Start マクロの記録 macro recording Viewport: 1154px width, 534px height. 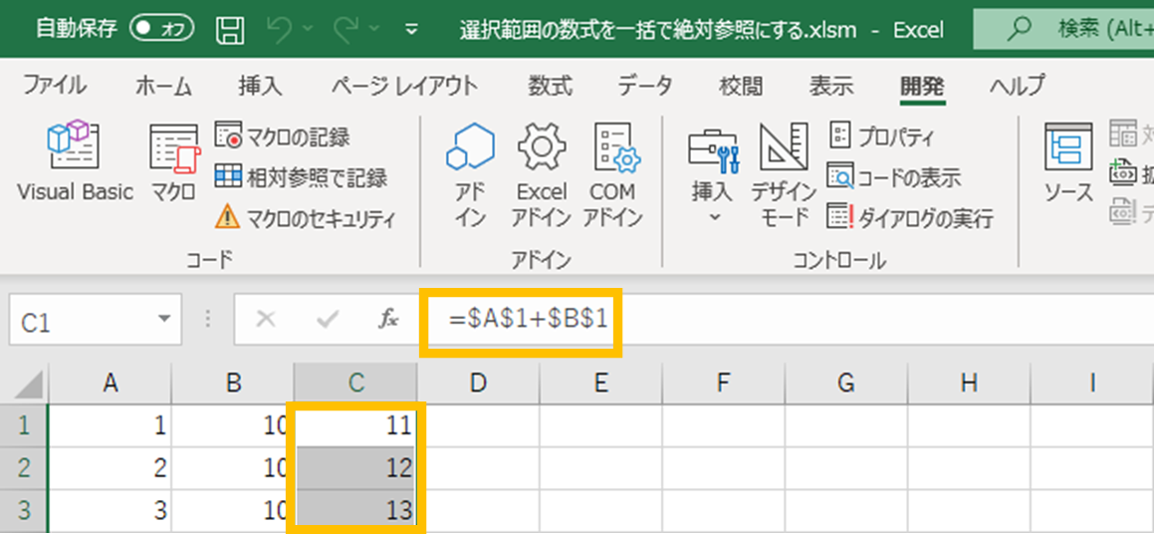285,137
